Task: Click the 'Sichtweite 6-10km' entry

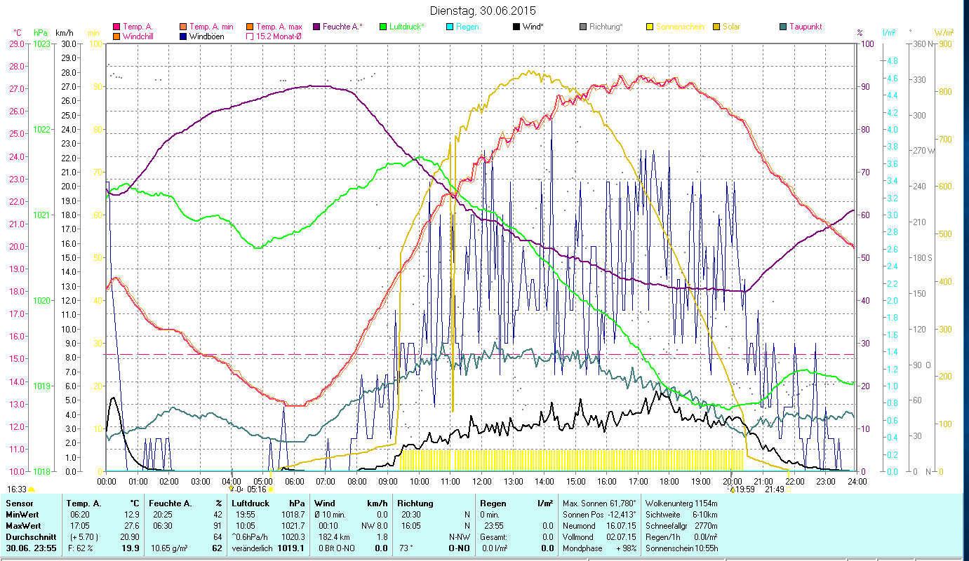Action: click(x=681, y=515)
